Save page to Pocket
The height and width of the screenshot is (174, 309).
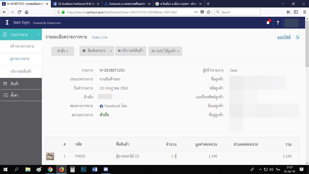(202, 12)
